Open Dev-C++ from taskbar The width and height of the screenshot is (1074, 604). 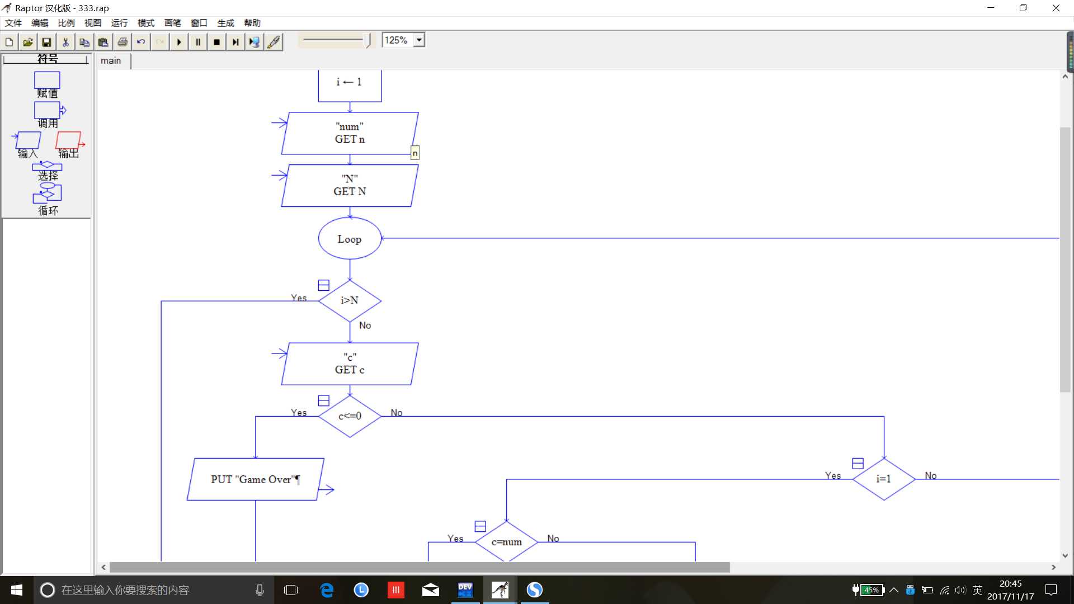tap(465, 590)
